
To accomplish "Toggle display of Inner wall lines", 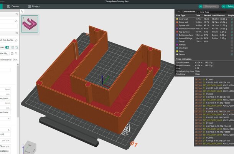I will pyautogui.click(x=232, y=19).
